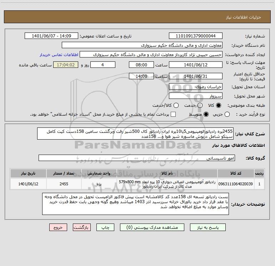The height and width of the screenshot is (266, 275).
Task: Click the buyer organization name field
Action: 142,45
